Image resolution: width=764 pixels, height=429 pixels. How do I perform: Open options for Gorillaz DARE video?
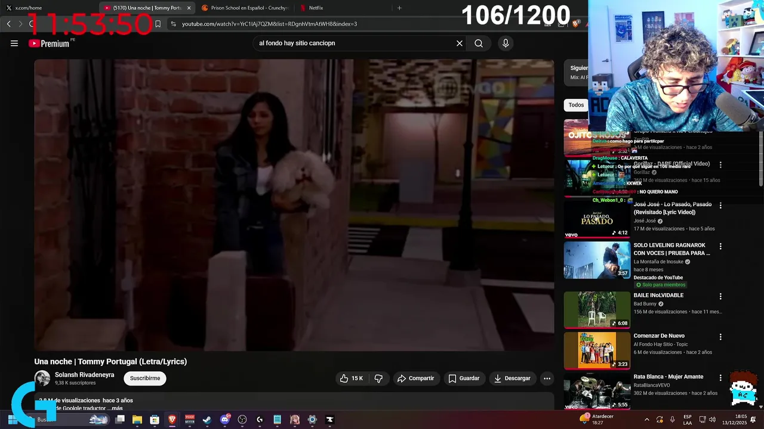point(720,164)
